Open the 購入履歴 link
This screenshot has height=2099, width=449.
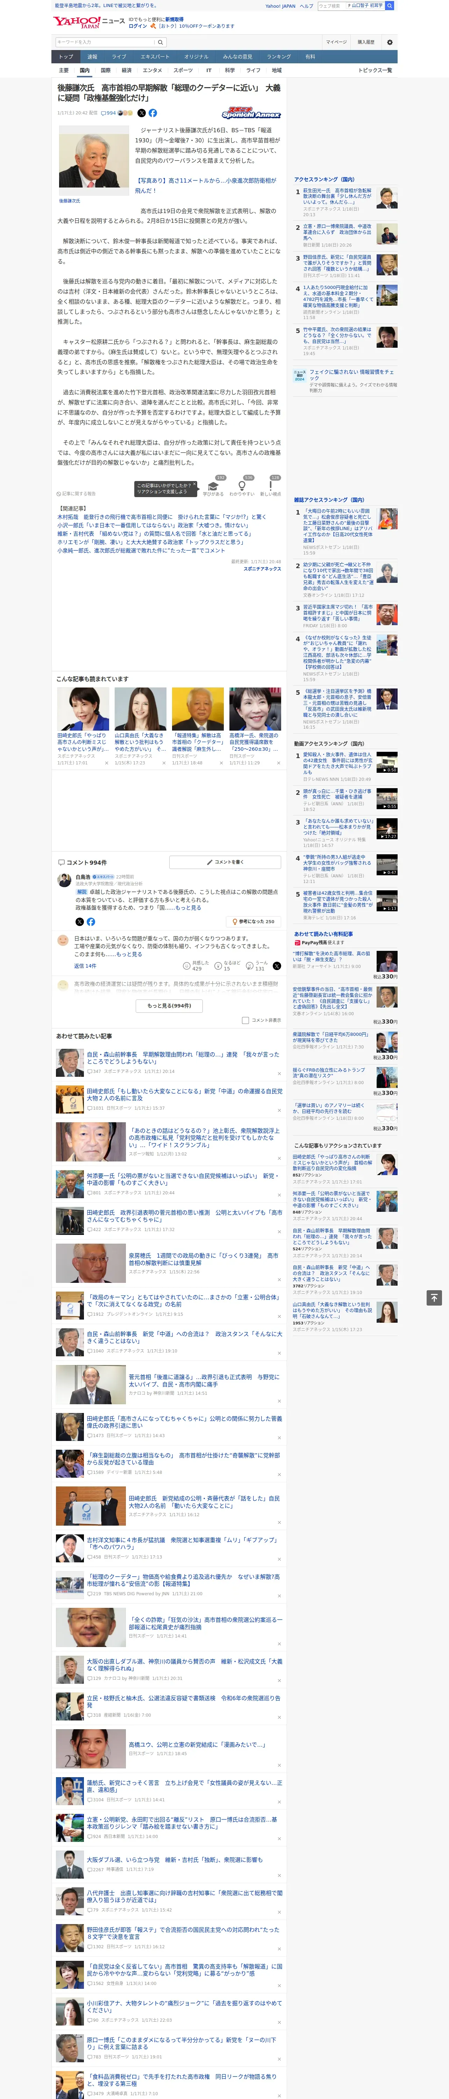(366, 42)
